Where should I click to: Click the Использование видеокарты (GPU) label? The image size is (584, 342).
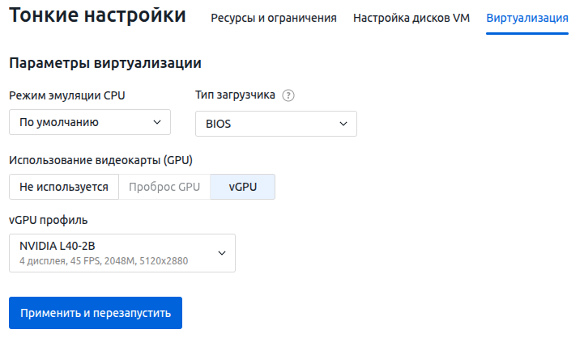[x=100, y=159]
